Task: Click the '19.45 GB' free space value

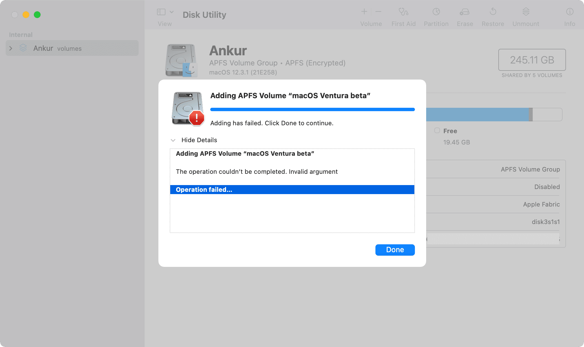Action: point(457,142)
